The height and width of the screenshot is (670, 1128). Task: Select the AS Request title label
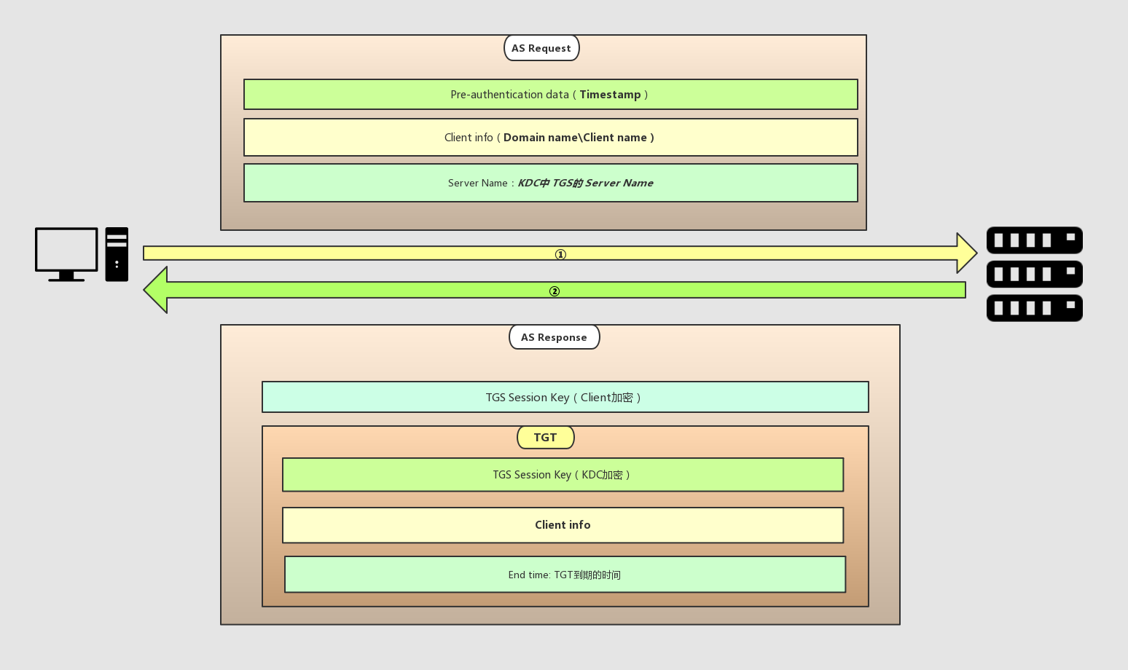coord(541,48)
